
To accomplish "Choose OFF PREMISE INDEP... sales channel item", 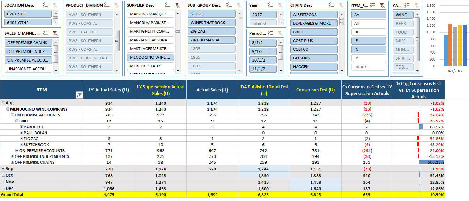I will click(x=28, y=51).
